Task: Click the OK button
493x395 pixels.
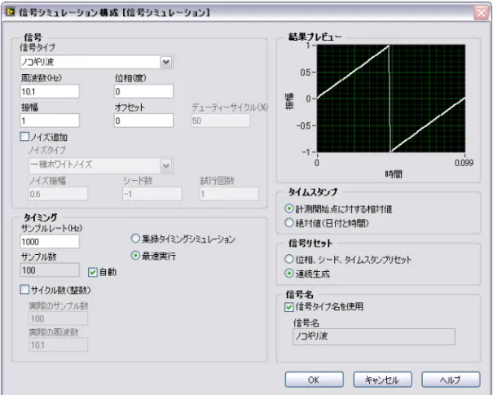Action: (x=314, y=380)
